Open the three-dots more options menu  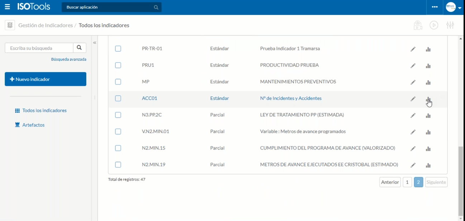point(435,7)
